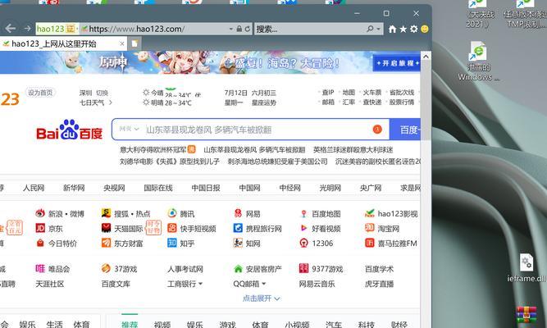Click the browser Forward arrow

pos(27,29)
